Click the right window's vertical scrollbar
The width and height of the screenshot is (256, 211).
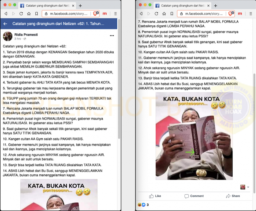(x=254, y=133)
